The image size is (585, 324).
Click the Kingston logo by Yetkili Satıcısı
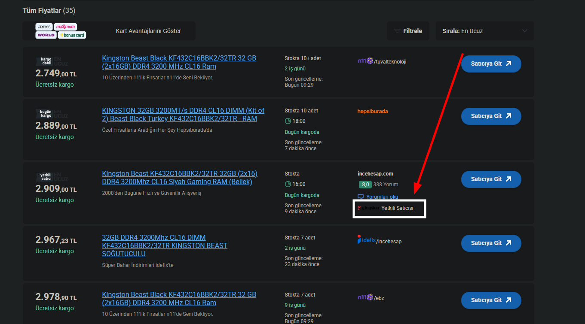(x=368, y=208)
